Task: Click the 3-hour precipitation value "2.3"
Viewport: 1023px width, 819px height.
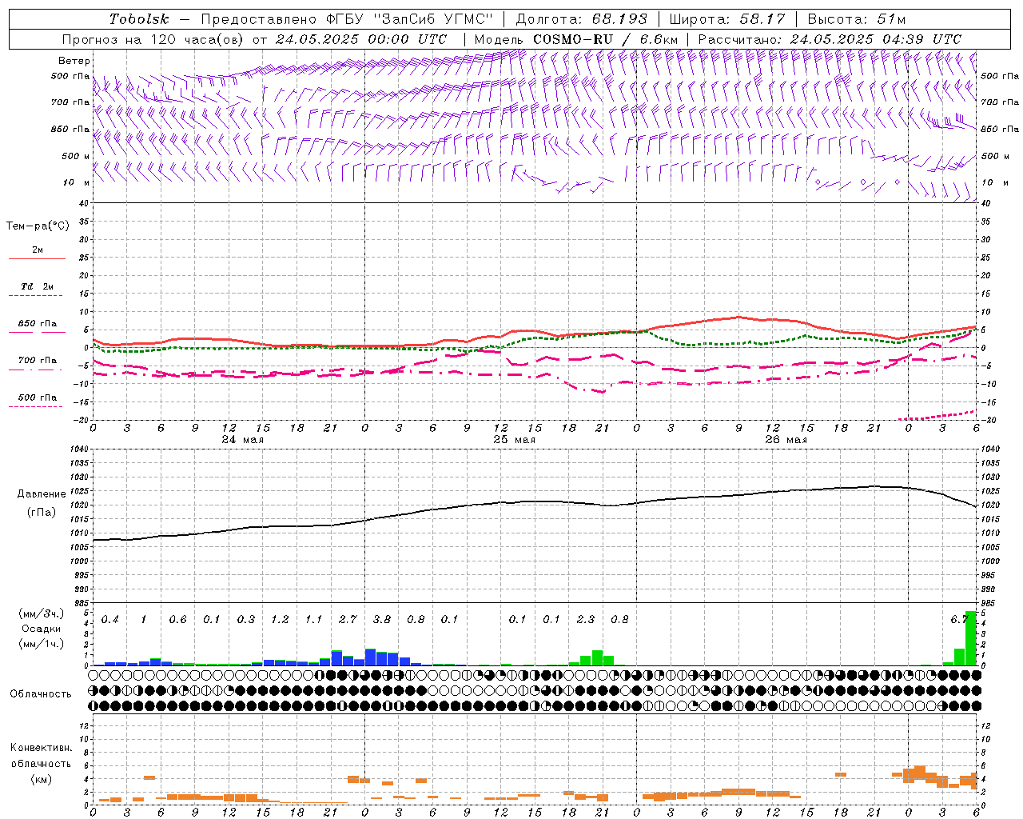Action: pos(586,620)
